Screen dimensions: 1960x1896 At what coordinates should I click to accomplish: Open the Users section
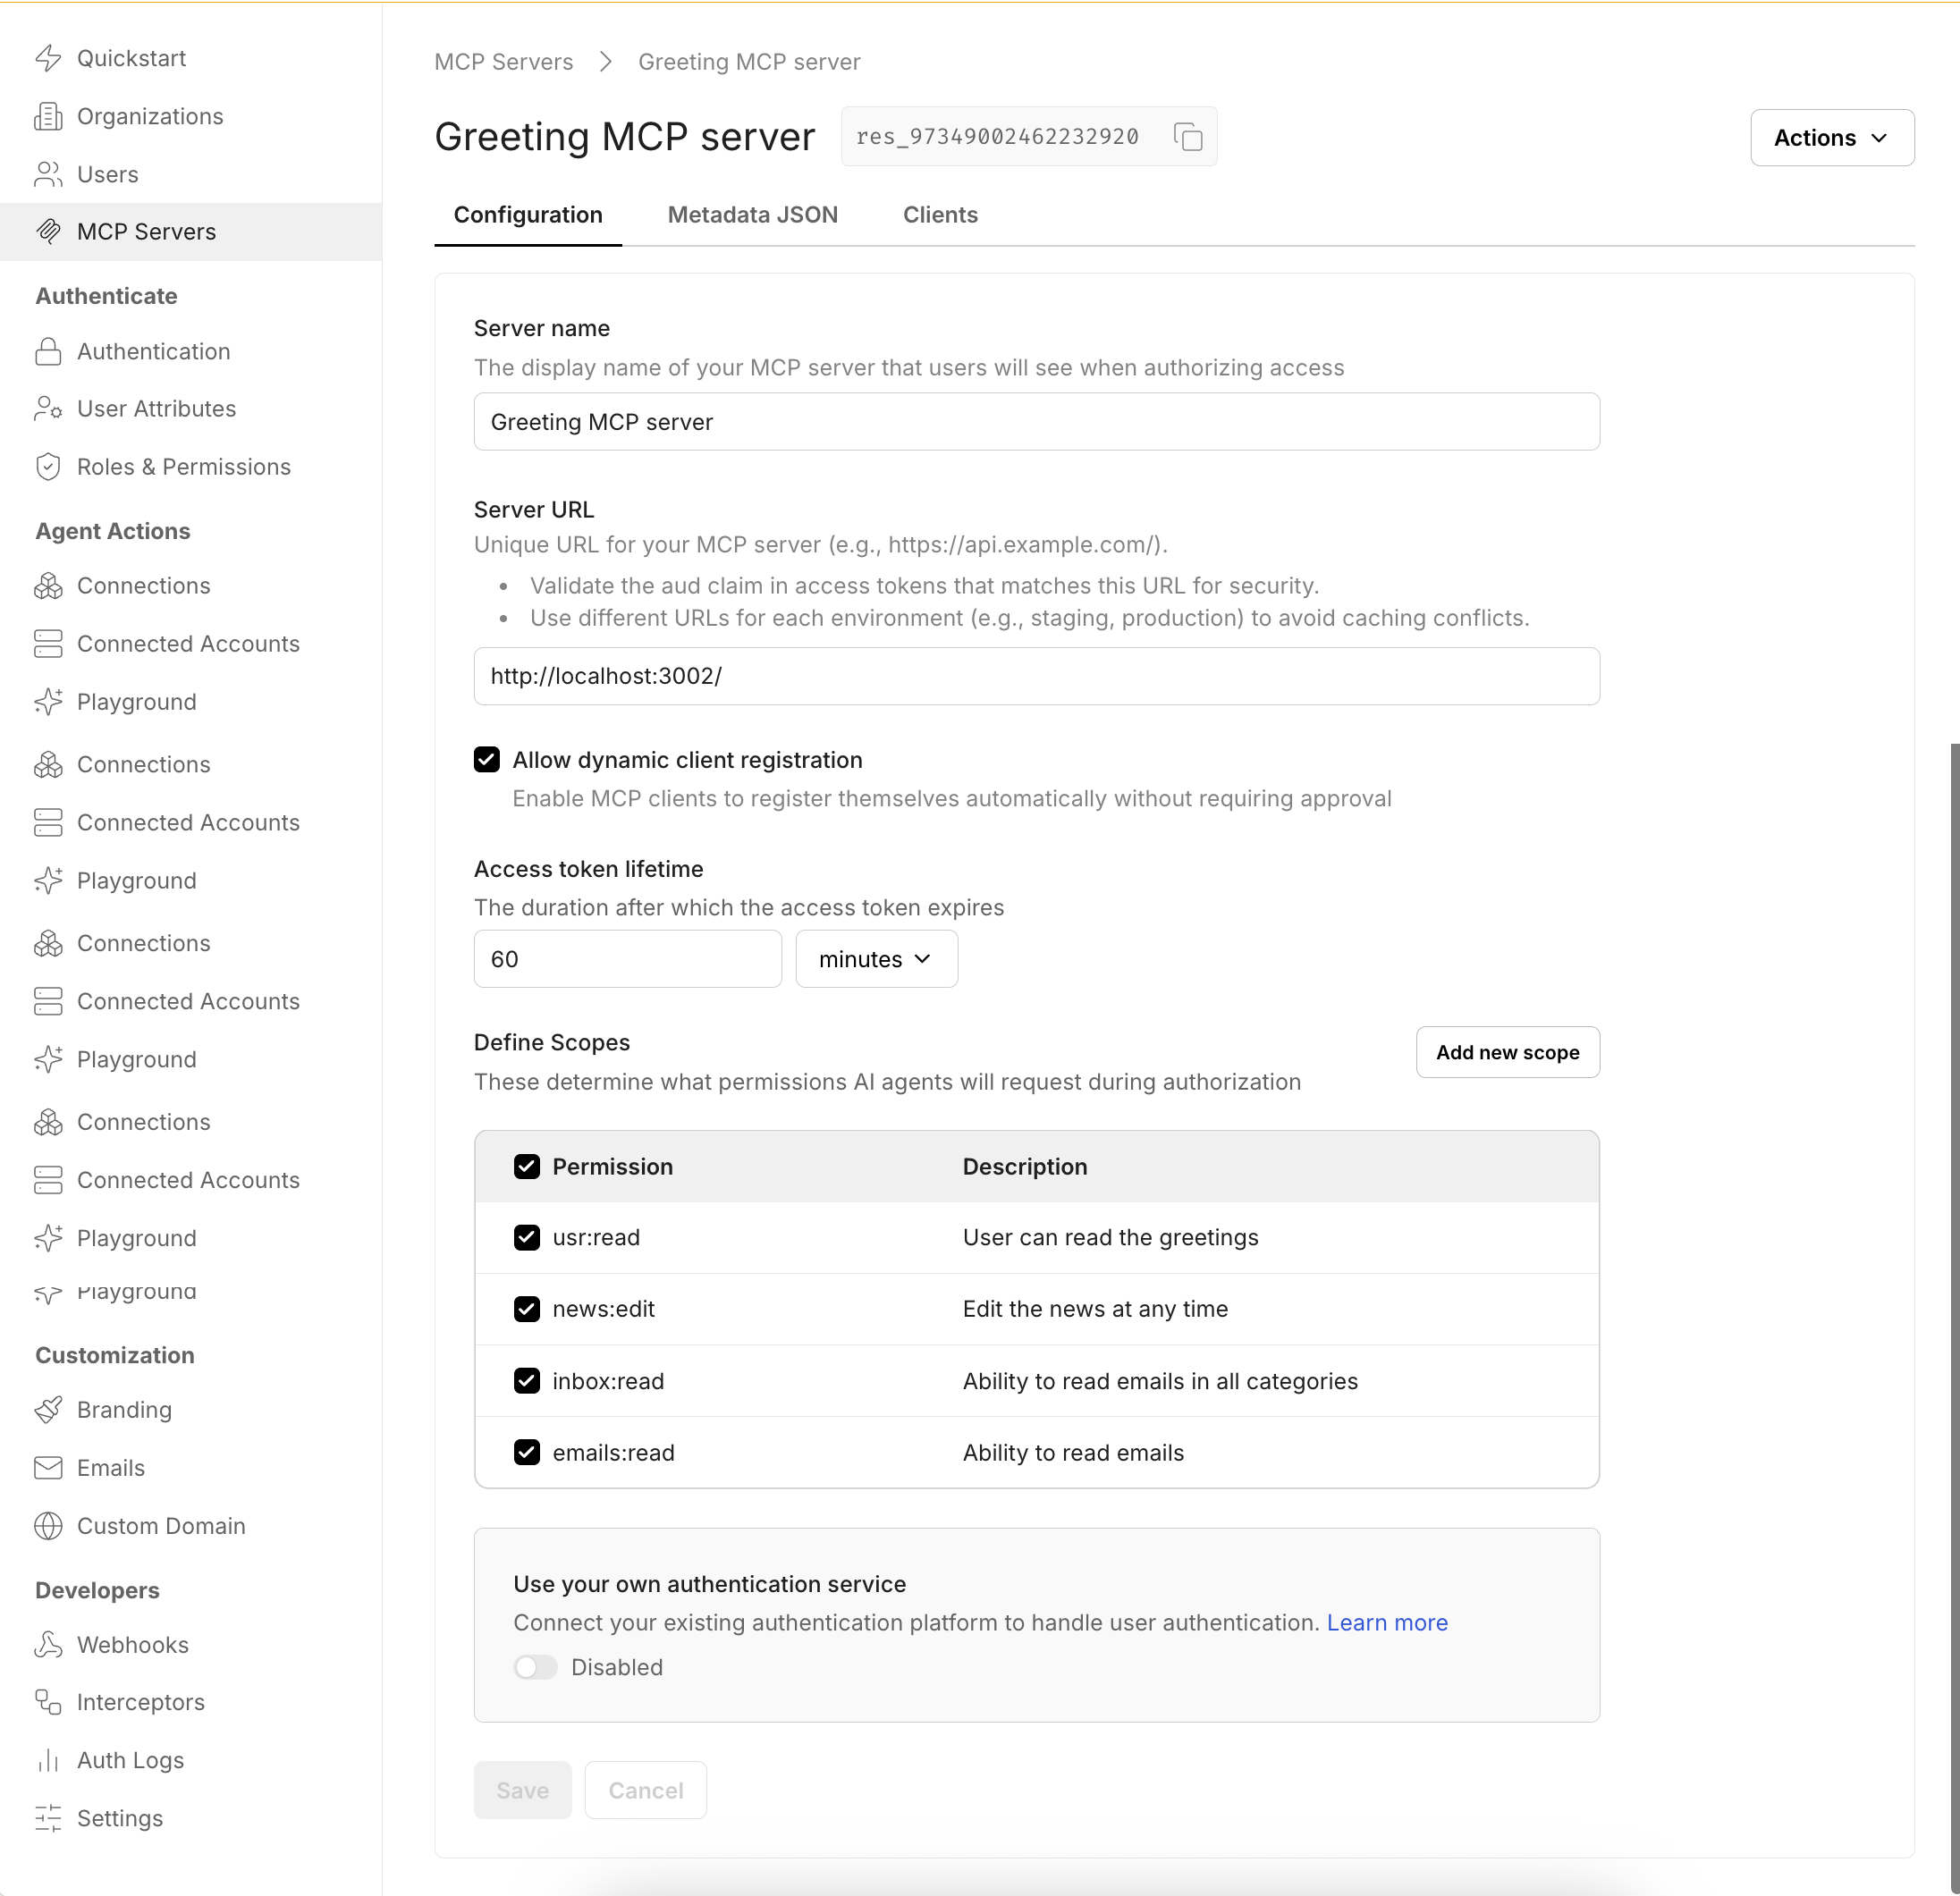(107, 174)
